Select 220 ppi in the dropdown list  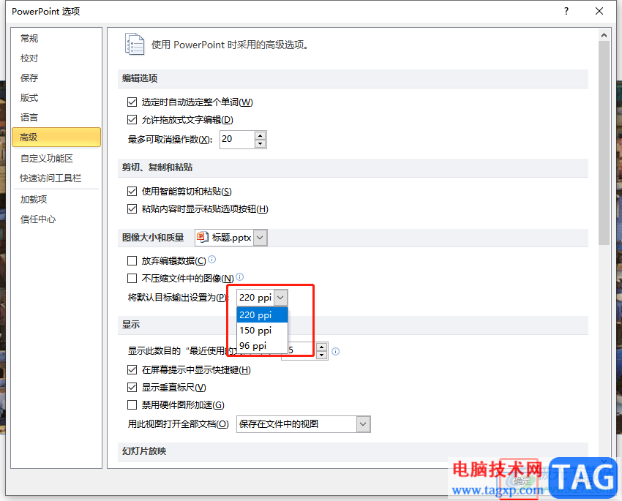(262, 315)
